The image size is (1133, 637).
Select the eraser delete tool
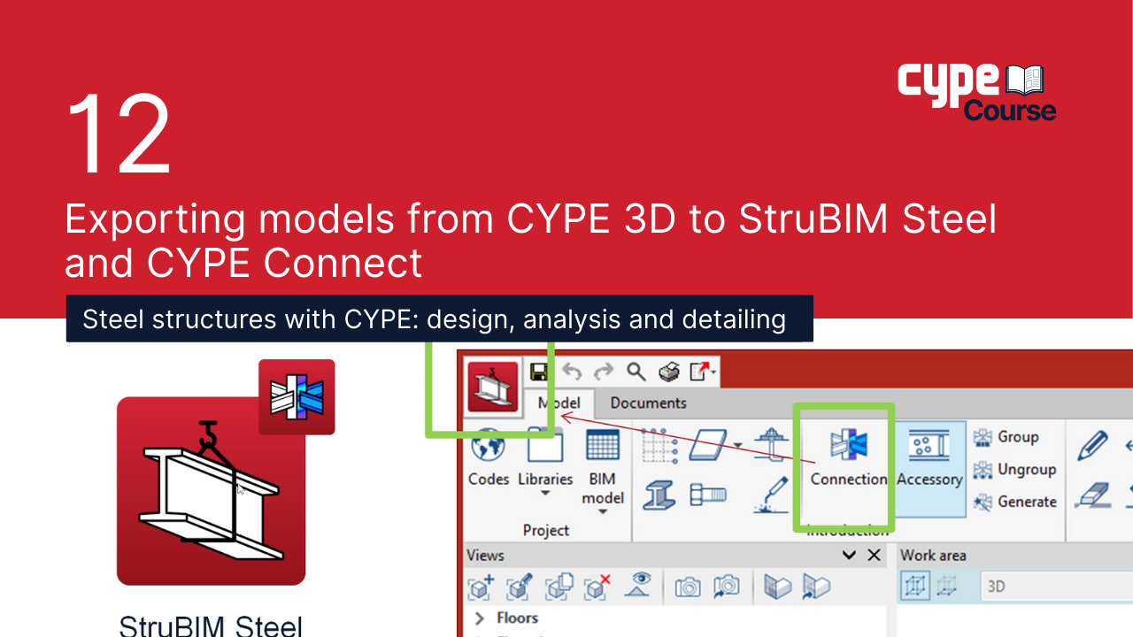(x=1092, y=495)
